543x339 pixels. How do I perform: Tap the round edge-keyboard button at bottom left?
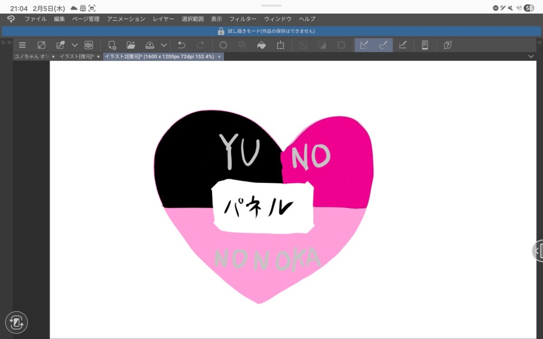coord(17,323)
